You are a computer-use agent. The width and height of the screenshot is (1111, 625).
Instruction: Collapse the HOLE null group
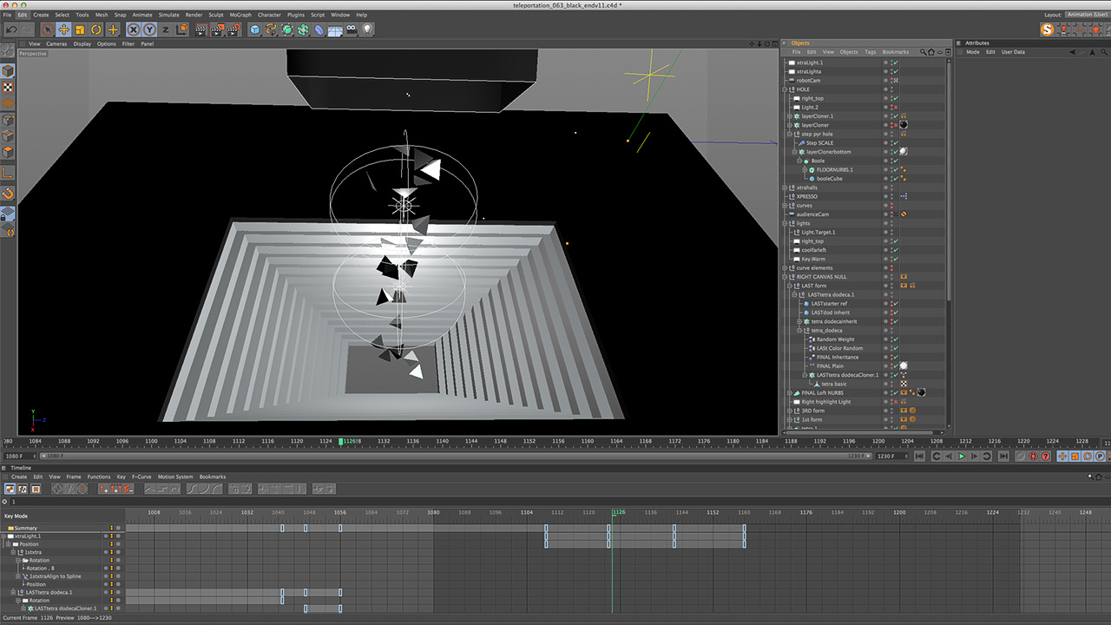[x=786, y=89]
